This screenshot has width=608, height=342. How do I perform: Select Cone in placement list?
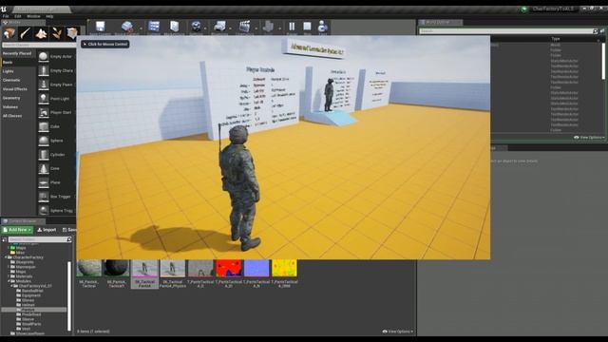[57, 168]
